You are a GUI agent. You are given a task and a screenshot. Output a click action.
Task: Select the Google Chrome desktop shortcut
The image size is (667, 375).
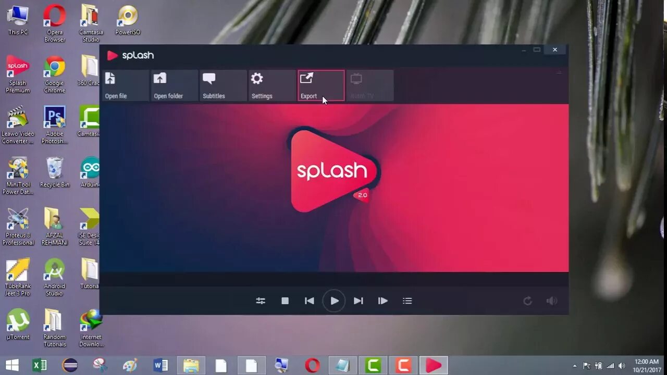pos(54,74)
